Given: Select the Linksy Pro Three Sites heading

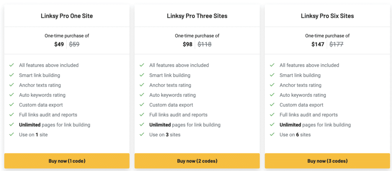Looking at the screenshot, I should (x=197, y=16).
